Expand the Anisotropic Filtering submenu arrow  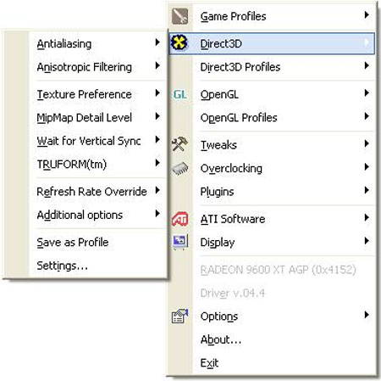tap(157, 66)
